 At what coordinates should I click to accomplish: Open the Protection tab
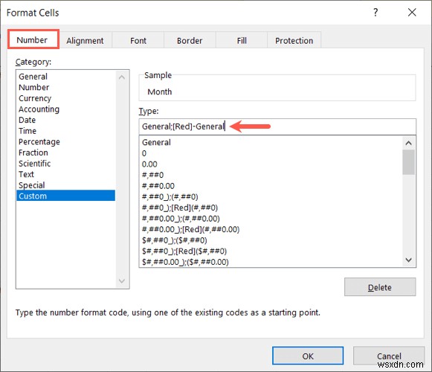coord(294,40)
